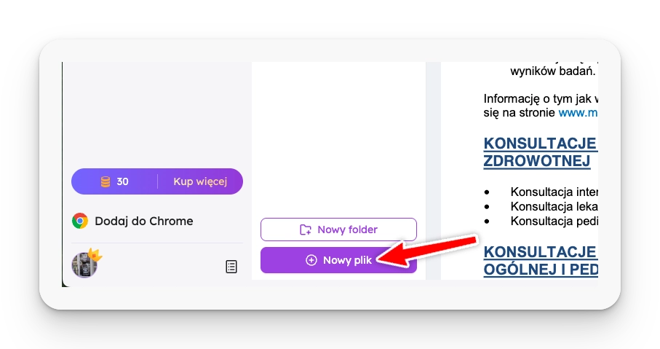660x349 pixels.
Task: Click the Konsultacja inter bullet item
Action: point(553,192)
